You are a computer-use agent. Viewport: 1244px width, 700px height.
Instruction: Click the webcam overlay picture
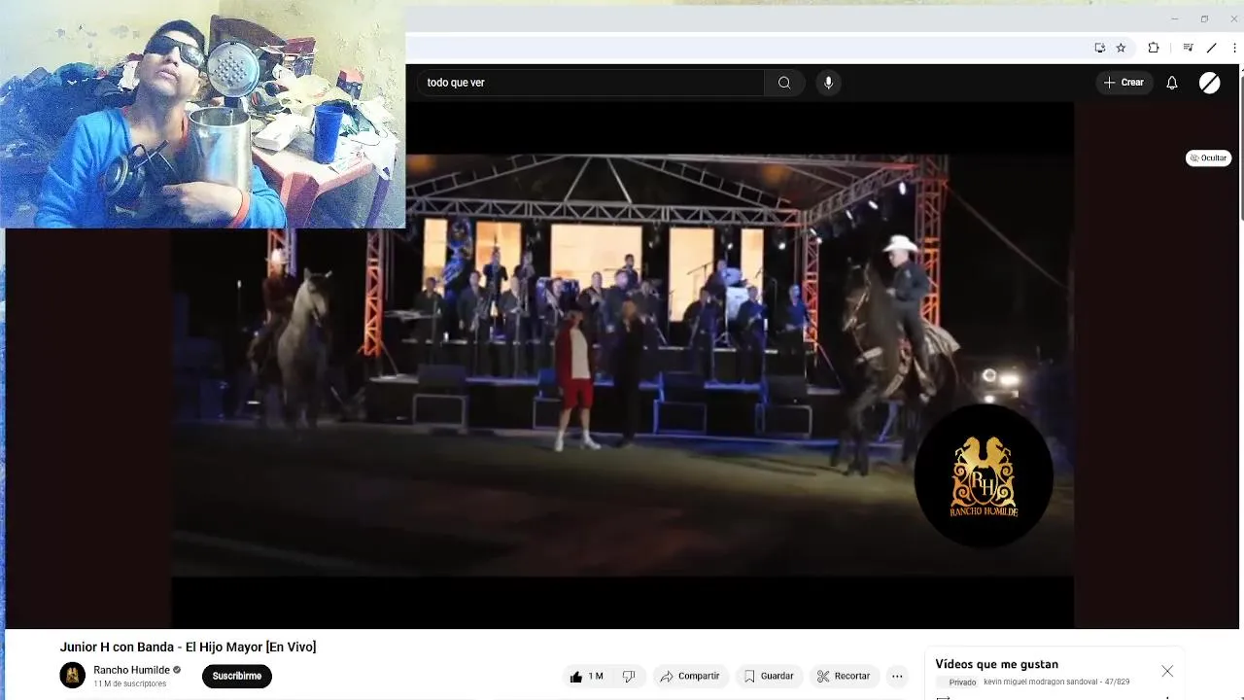tap(202, 114)
